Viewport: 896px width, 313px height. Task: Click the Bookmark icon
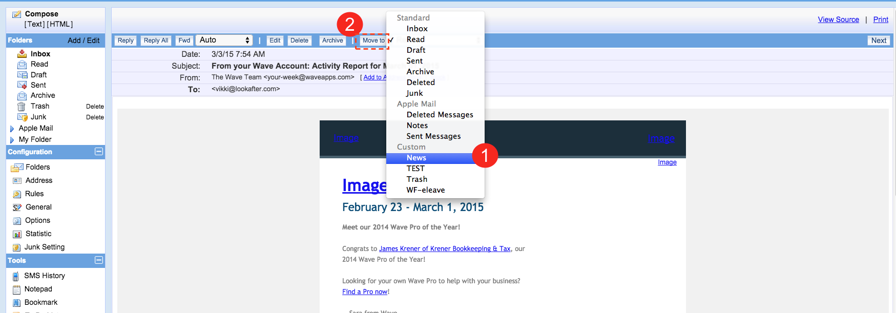pos(16,303)
